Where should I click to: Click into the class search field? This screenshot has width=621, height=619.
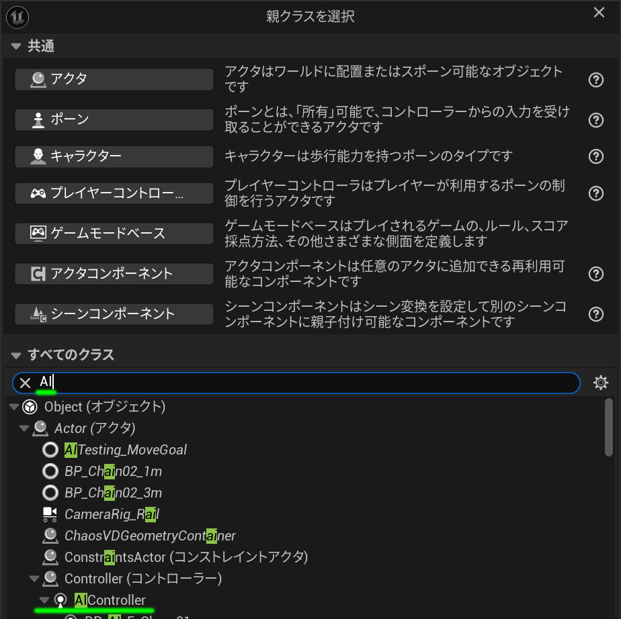tap(309, 383)
